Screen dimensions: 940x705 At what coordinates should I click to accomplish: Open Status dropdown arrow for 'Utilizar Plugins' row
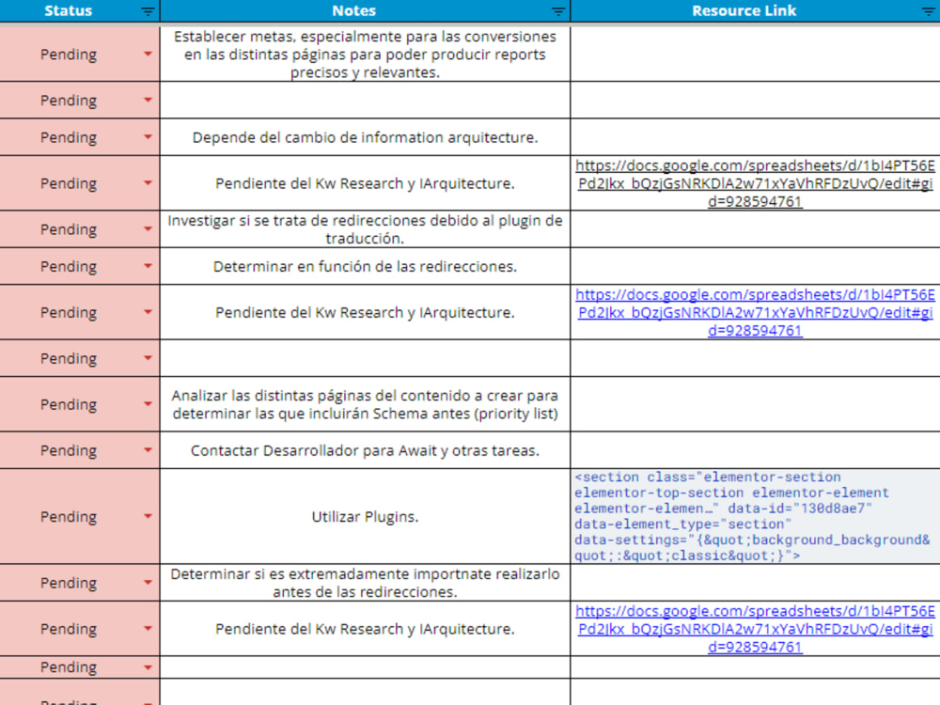(148, 516)
